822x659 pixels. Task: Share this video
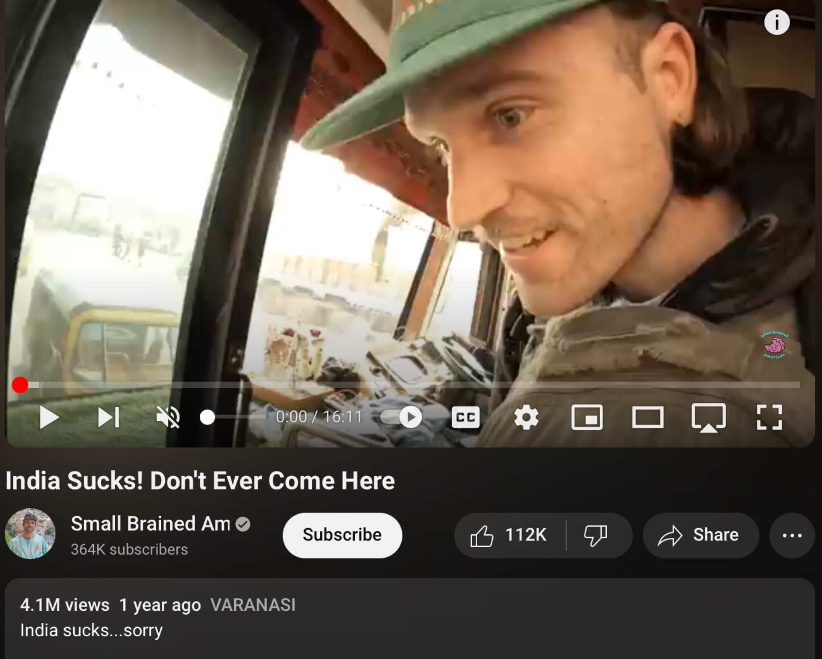pyautogui.click(x=700, y=535)
